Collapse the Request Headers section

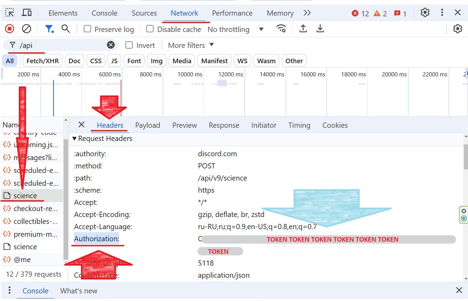[x=102, y=139]
